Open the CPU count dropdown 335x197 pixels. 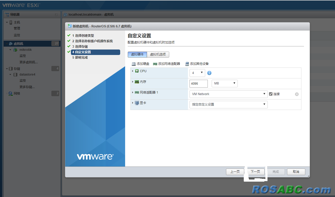(197, 73)
